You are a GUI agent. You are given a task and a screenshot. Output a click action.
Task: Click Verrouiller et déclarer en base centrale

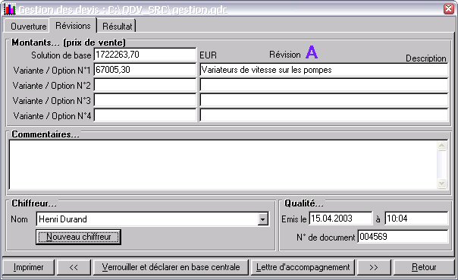(171, 267)
